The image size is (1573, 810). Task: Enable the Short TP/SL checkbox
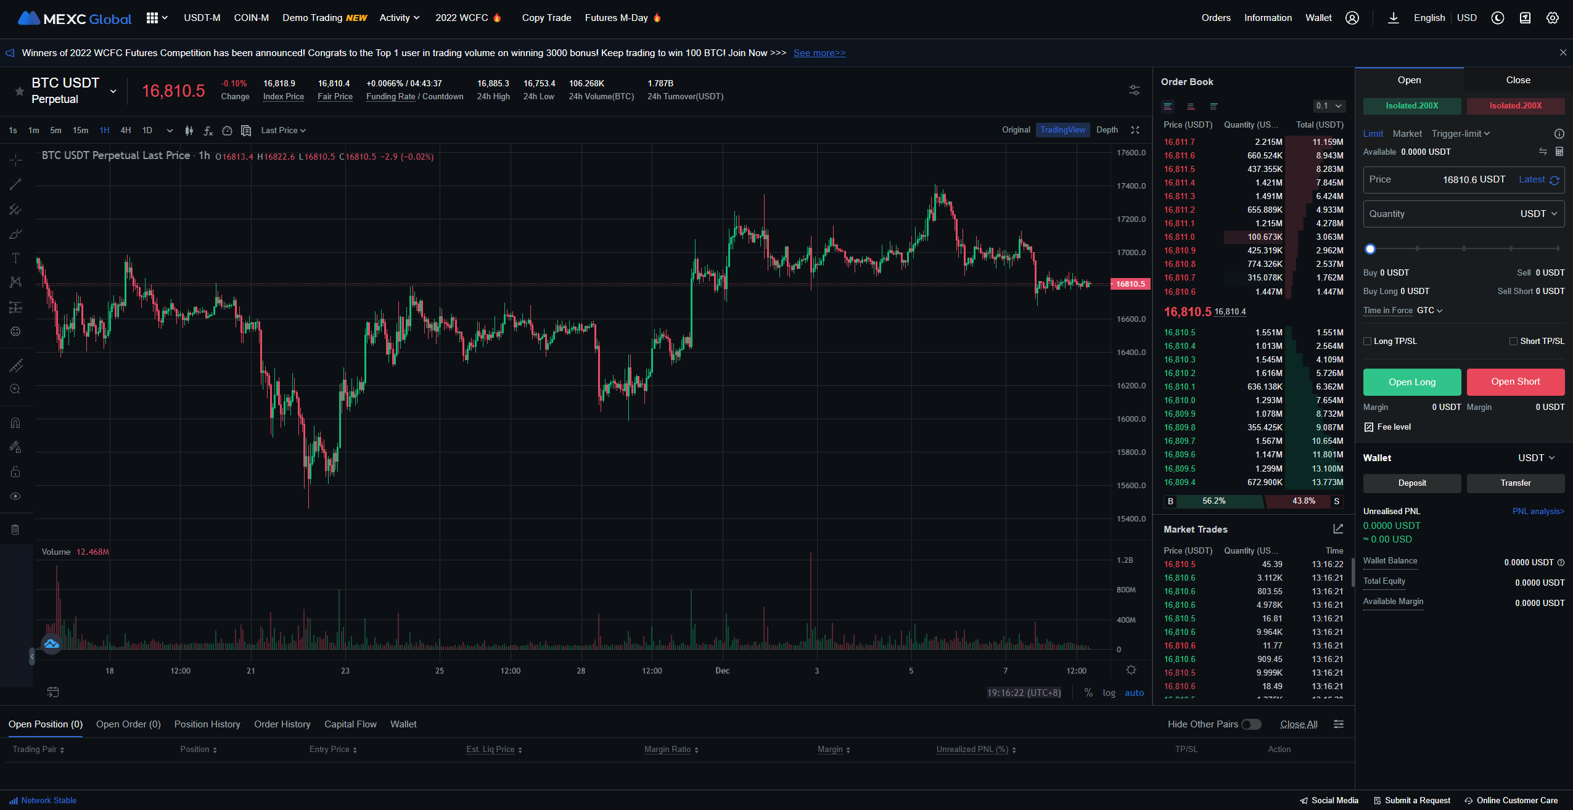tap(1513, 342)
